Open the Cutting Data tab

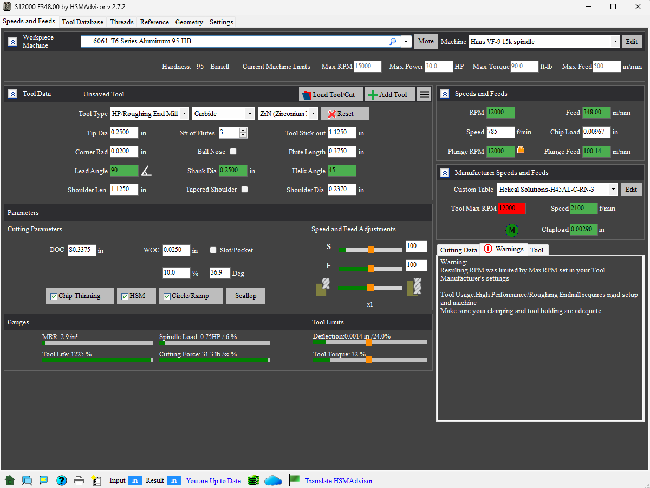tap(458, 250)
